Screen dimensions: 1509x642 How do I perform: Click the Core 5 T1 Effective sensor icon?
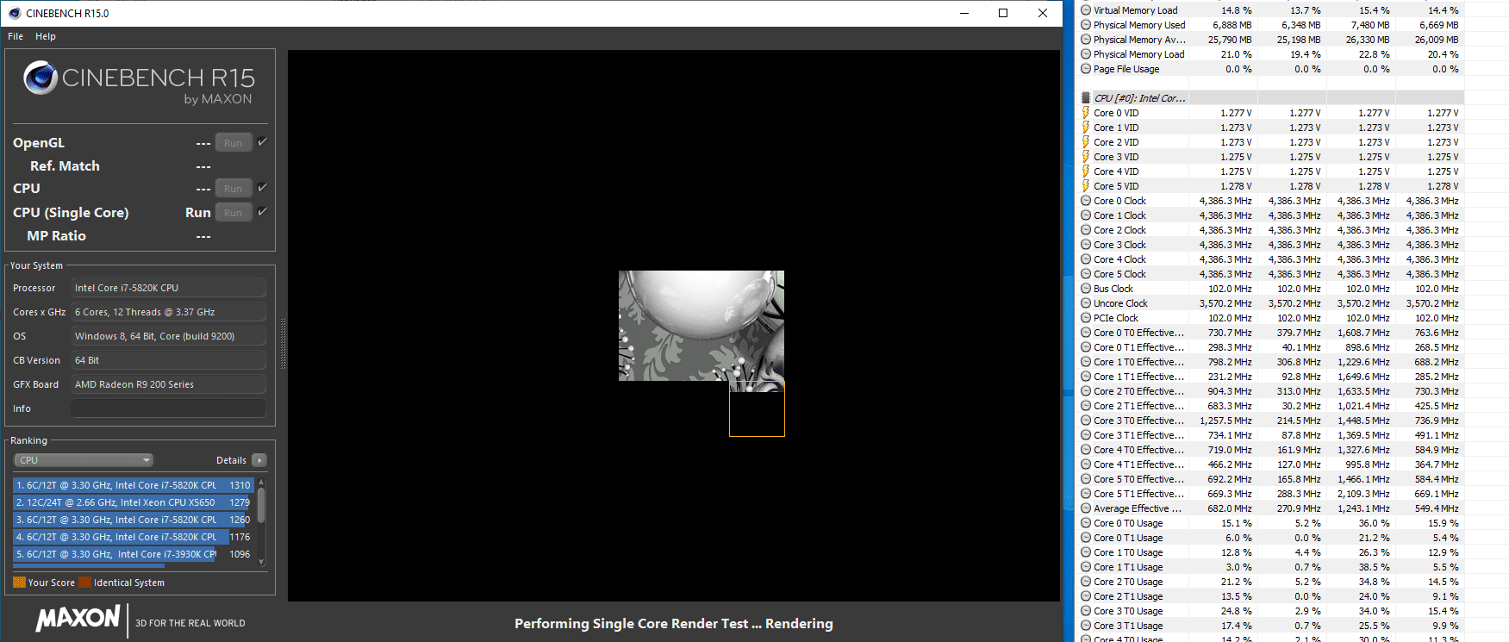point(1086,494)
